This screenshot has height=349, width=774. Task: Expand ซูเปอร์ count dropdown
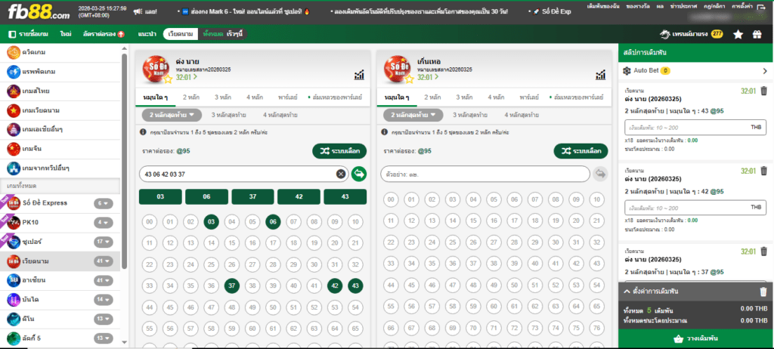103,242
